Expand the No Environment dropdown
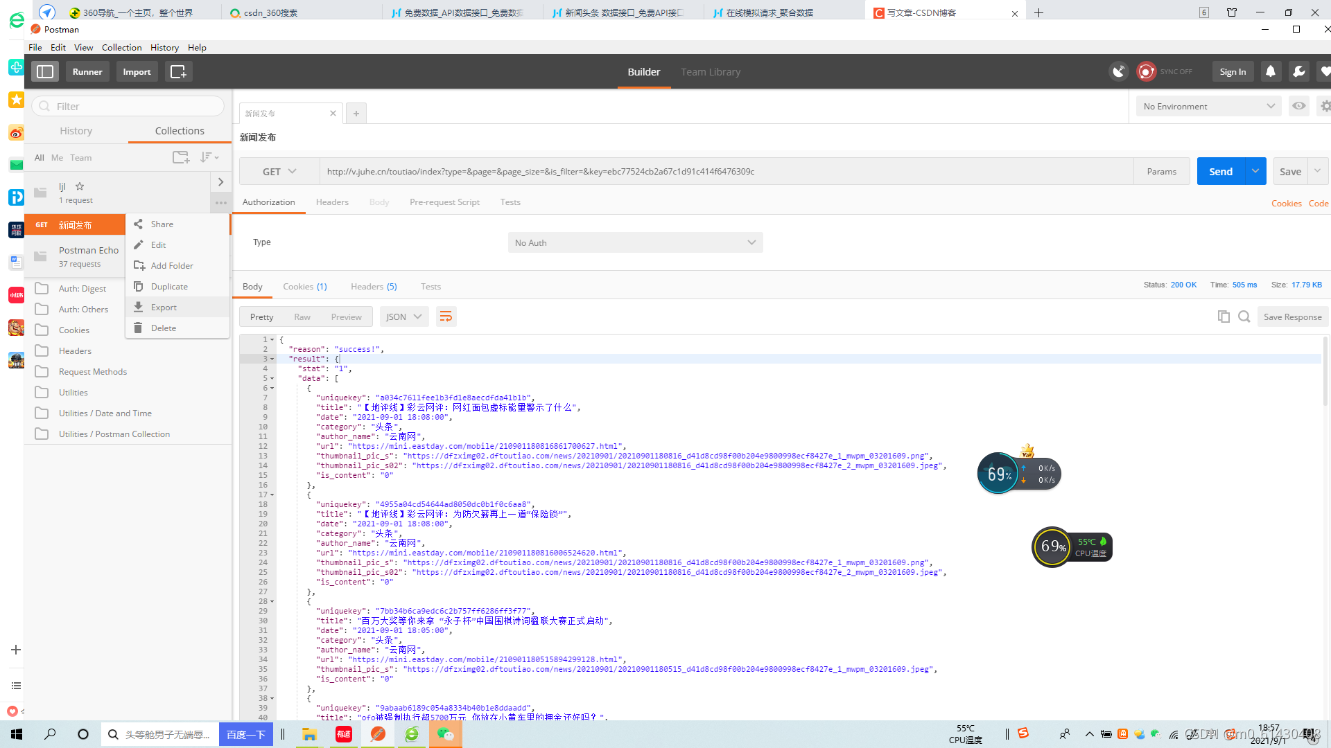The height and width of the screenshot is (748, 1331). (x=1208, y=106)
